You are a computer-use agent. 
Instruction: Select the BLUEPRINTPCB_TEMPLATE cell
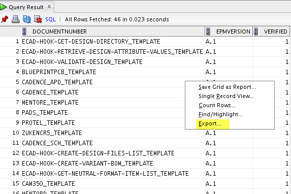(113, 72)
